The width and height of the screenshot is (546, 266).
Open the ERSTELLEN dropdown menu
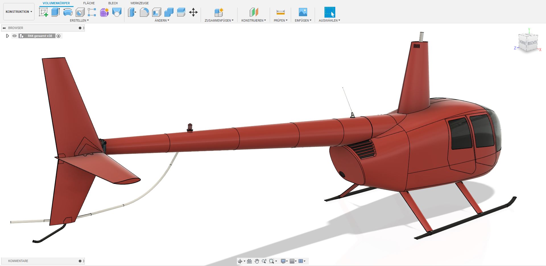(79, 20)
